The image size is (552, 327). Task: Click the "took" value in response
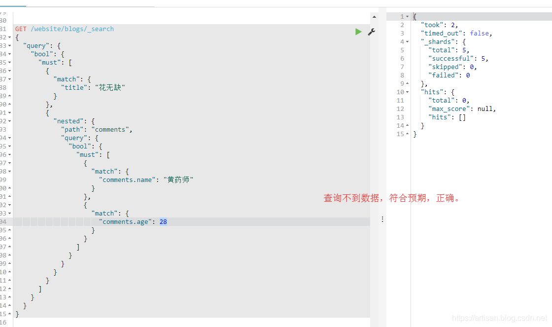point(454,25)
